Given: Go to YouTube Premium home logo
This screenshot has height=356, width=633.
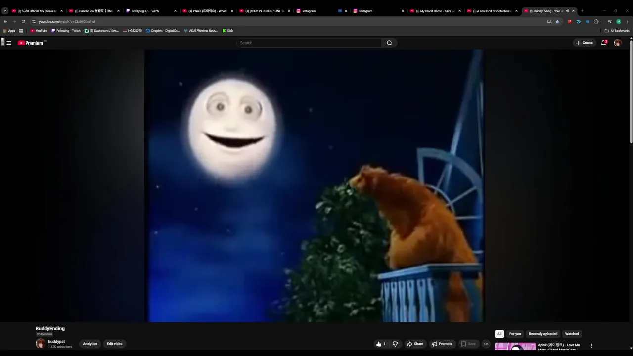Looking at the screenshot, I should click(x=31, y=43).
